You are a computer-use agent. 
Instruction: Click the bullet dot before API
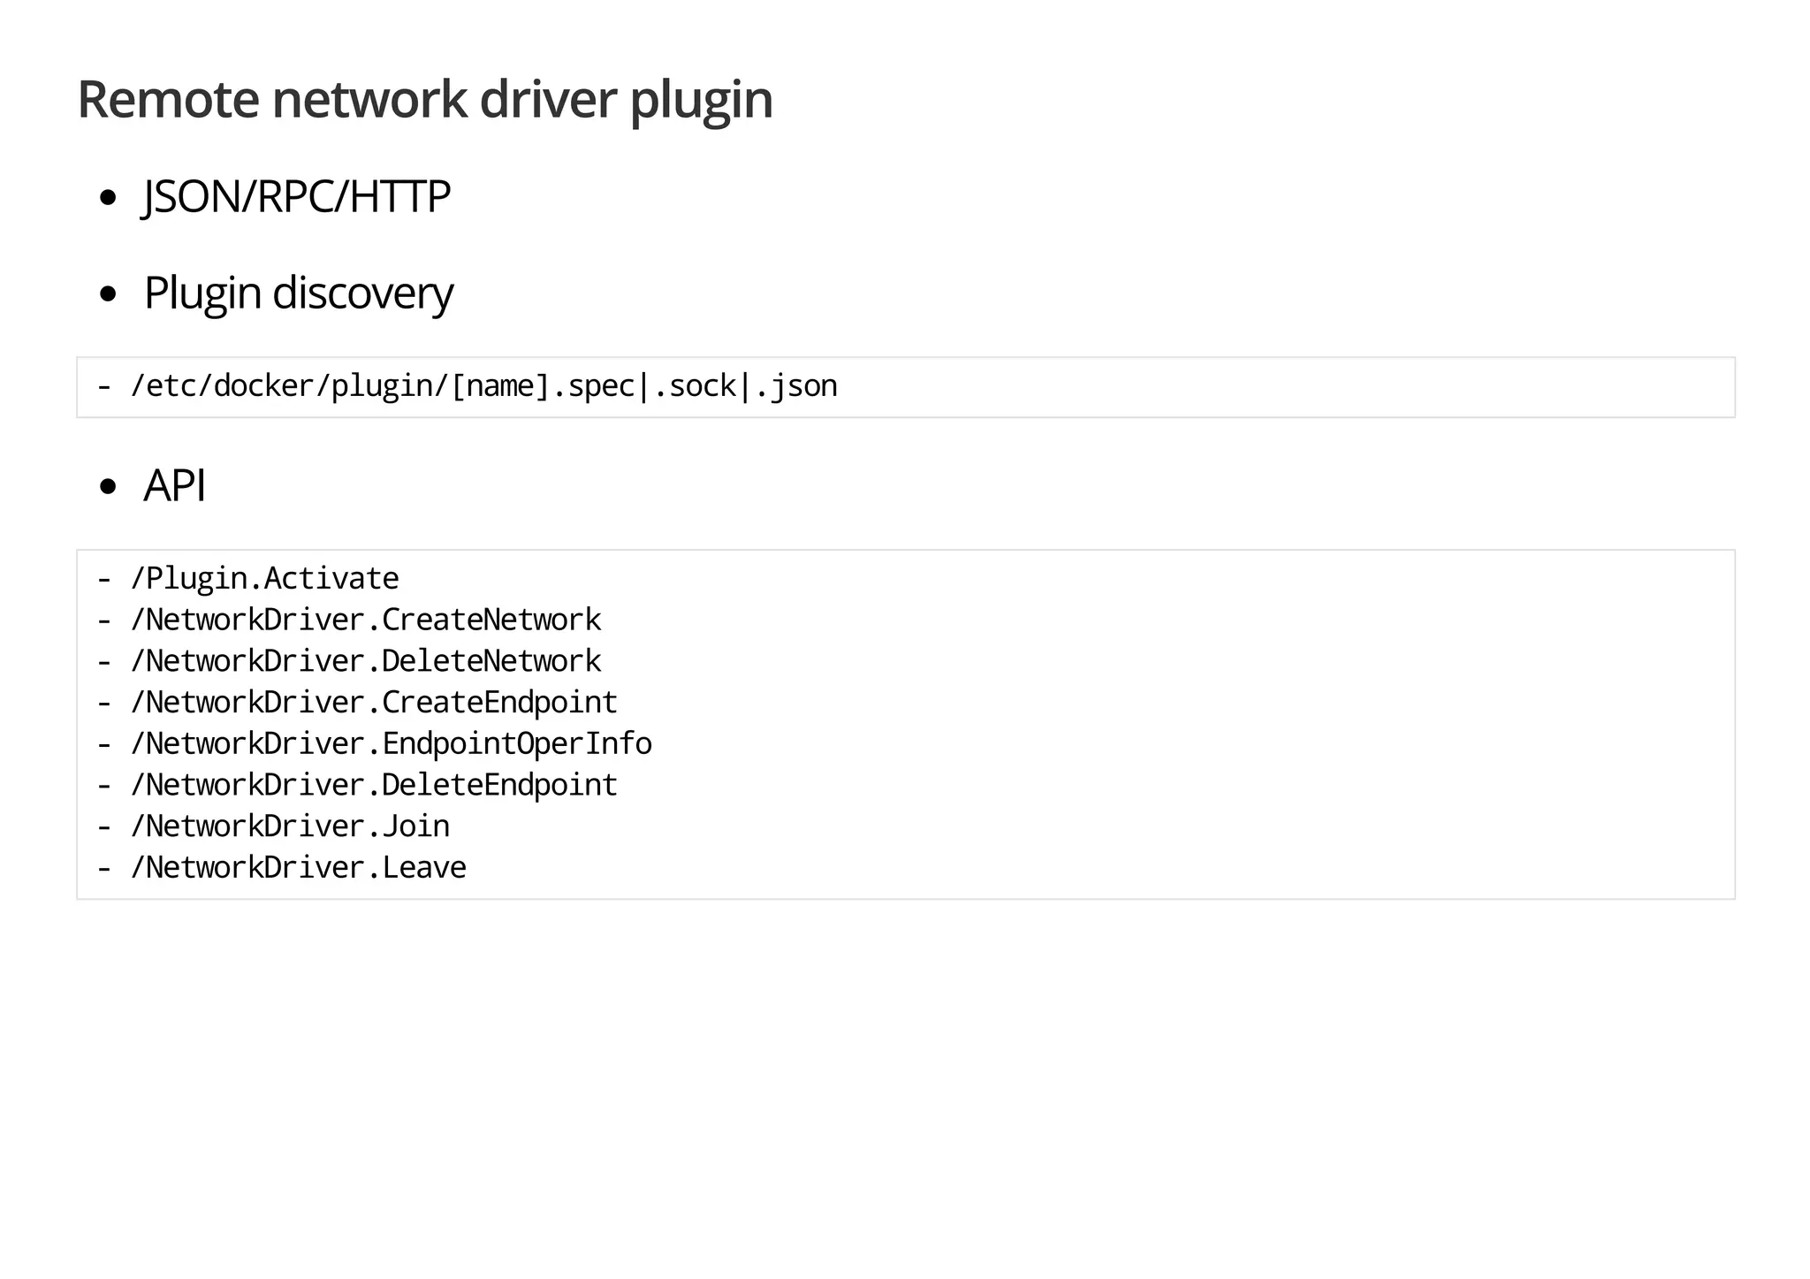pos(109,486)
